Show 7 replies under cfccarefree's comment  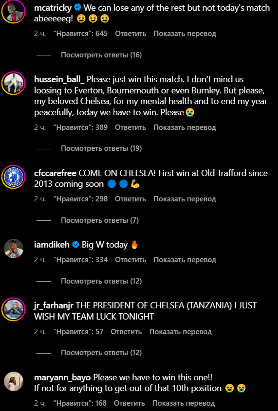point(100,220)
